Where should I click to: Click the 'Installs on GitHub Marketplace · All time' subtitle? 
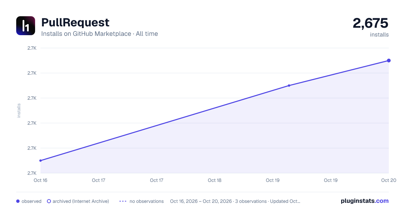pyautogui.click(x=100, y=34)
